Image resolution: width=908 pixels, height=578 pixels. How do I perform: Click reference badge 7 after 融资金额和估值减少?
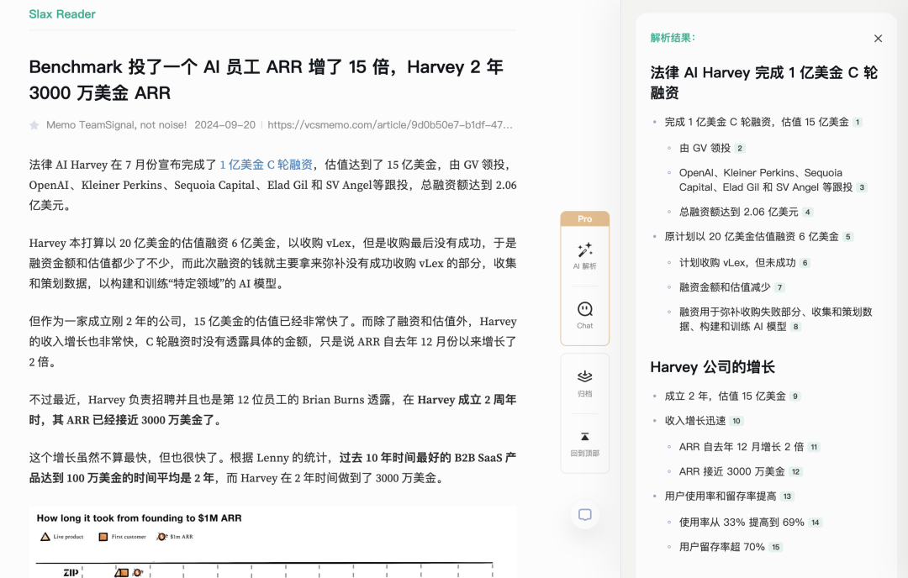(780, 287)
